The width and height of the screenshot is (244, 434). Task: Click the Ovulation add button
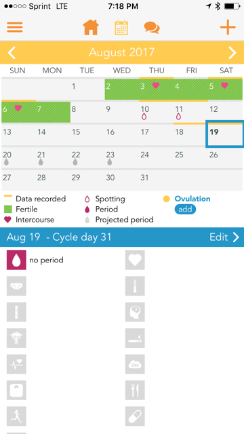[185, 209]
